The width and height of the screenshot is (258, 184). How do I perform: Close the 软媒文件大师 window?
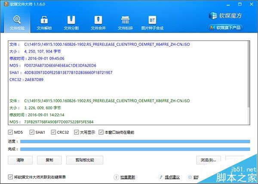[x=252, y=4]
